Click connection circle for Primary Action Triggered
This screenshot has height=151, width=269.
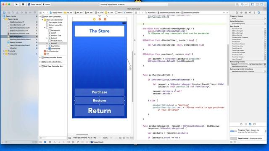coord(265,37)
